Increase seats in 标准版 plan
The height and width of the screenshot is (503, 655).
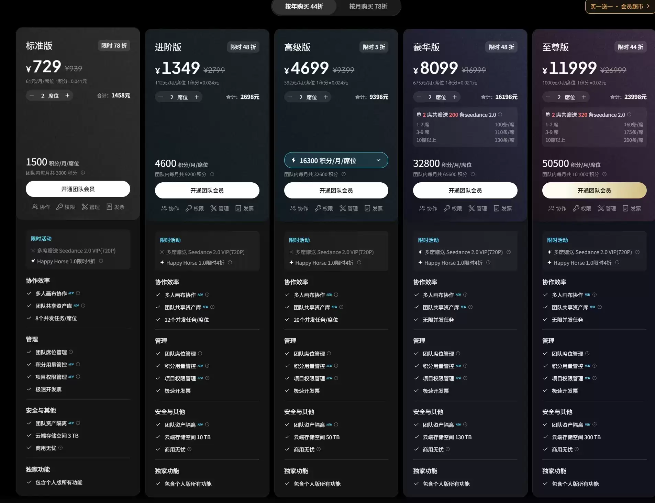click(x=67, y=95)
